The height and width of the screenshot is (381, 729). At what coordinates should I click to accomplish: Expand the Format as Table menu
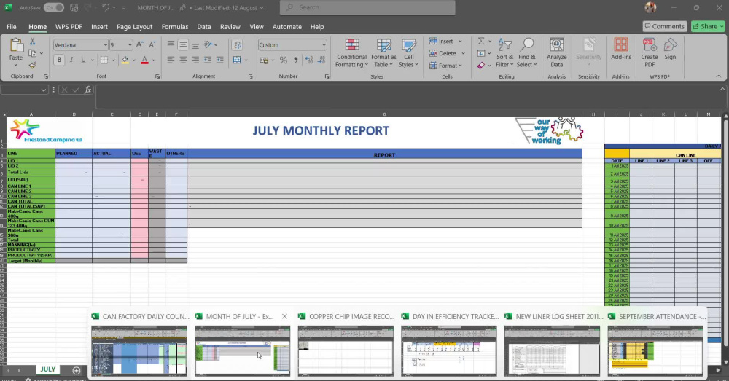click(383, 53)
